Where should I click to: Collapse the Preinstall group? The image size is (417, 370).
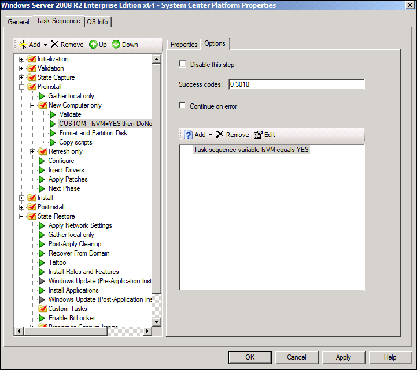point(22,87)
